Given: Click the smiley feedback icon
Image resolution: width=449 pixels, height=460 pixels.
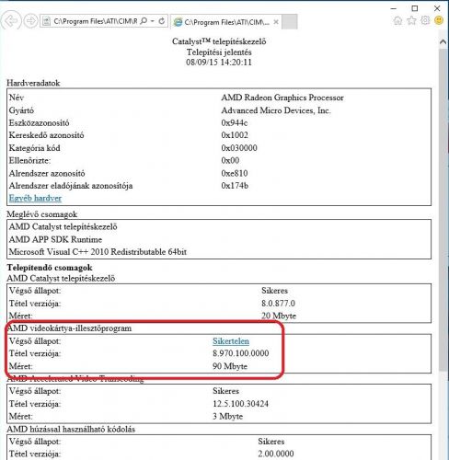Looking at the screenshot, I should coord(439,20).
